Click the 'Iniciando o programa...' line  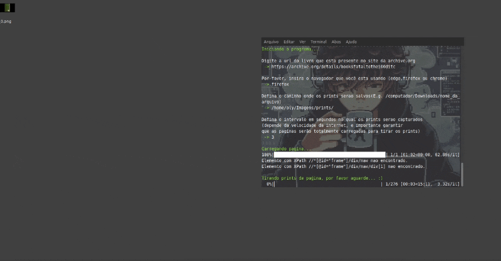pos(290,49)
